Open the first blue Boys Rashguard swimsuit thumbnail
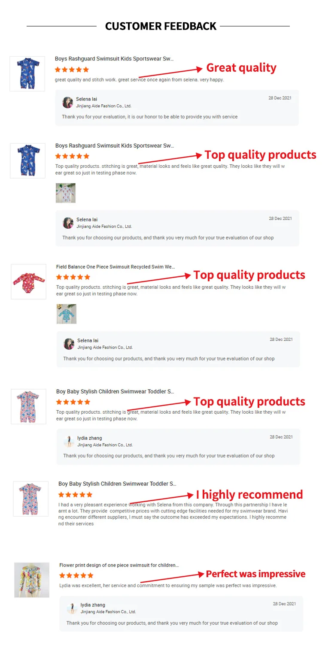The image size is (322, 648). [27, 73]
